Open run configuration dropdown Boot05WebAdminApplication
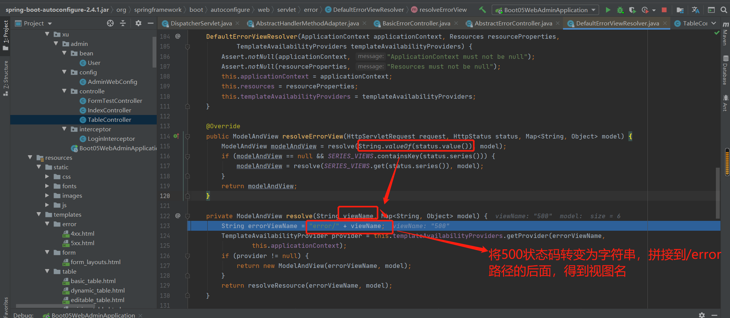This screenshot has height=318, width=730. [546, 10]
